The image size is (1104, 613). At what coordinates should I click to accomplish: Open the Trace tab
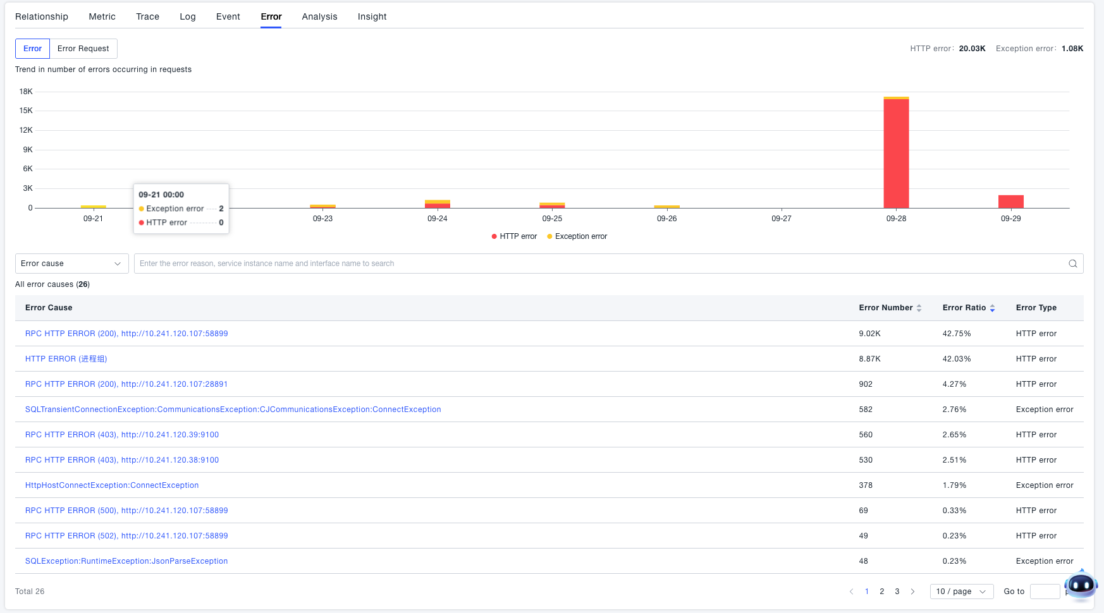pos(147,16)
